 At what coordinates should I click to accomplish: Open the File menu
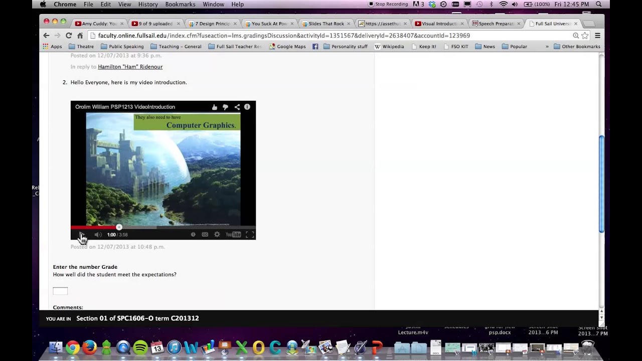pyautogui.click(x=88, y=4)
